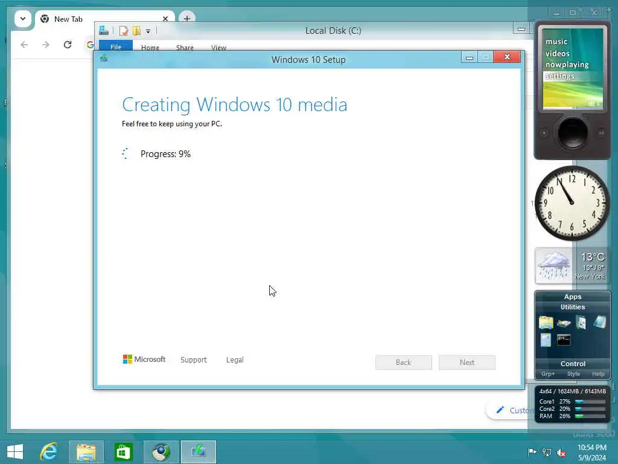
Task: Expand the Customize Quick Access Toolbar dropdown
Action: point(148,31)
